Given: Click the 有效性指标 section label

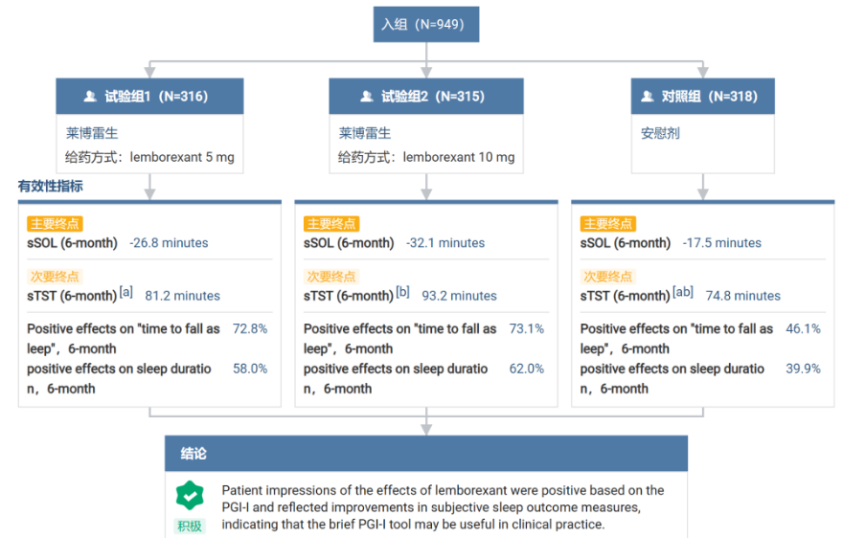Looking at the screenshot, I should pyautogui.click(x=50, y=187).
